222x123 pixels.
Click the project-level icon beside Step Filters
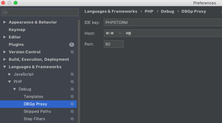pos(72,119)
